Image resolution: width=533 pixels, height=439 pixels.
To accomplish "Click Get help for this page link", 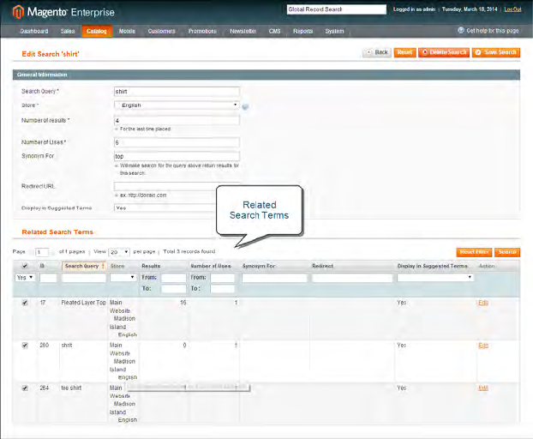I will [x=492, y=31].
